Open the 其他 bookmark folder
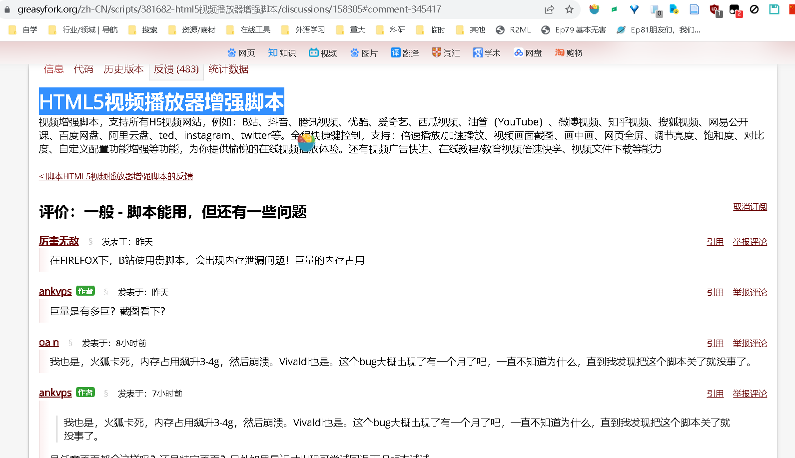Image resolution: width=795 pixels, height=458 pixels. point(471,30)
